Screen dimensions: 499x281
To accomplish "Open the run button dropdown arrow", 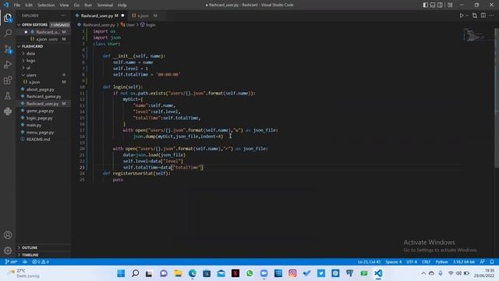I will [467, 16].
